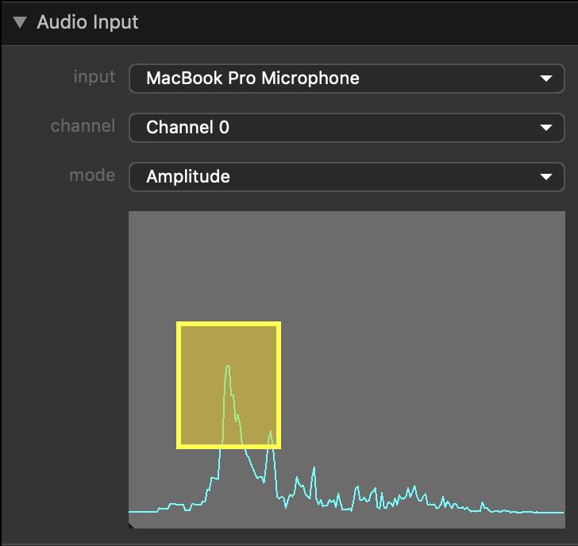The height and width of the screenshot is (546, 578).
Task: Open the MacBook Pro Microphone input dropdown
Action: [x=333, y=78]
